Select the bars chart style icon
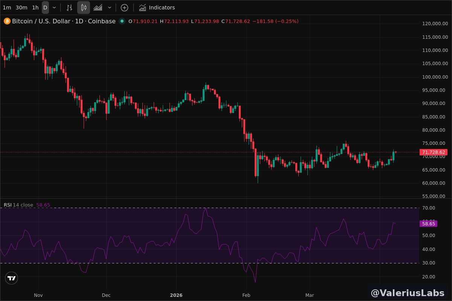 tap(69, 8)
